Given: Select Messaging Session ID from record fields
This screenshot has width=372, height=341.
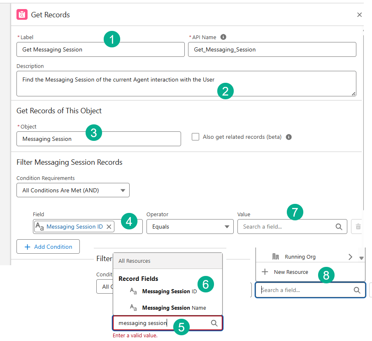Looking at the screenshot, I should 169,291.
